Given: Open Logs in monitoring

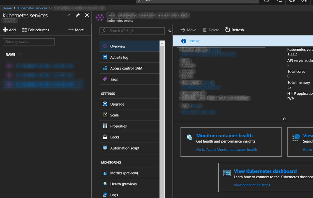Looking at the screenshot, I should point(129,194).
